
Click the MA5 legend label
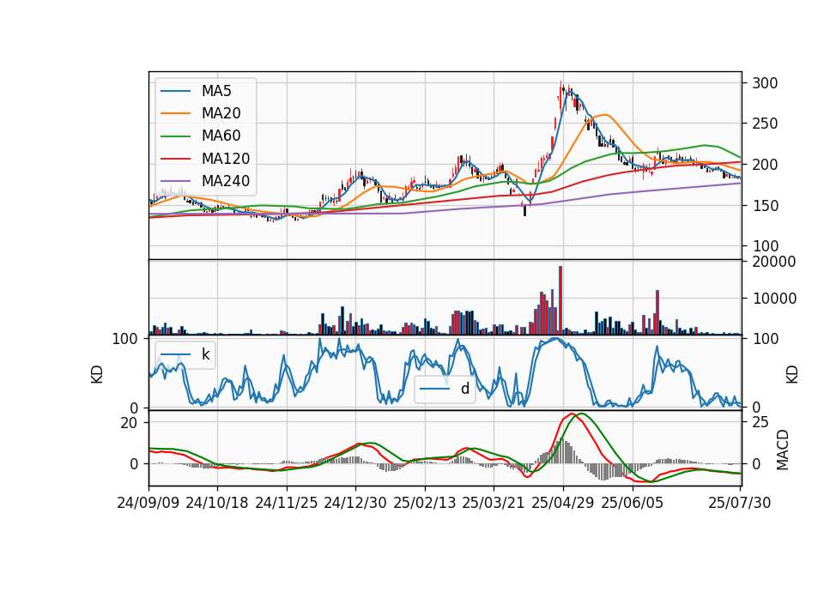(x=216, y=91)
